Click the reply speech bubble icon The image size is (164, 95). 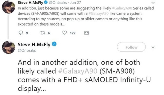(x=21, y=33)
